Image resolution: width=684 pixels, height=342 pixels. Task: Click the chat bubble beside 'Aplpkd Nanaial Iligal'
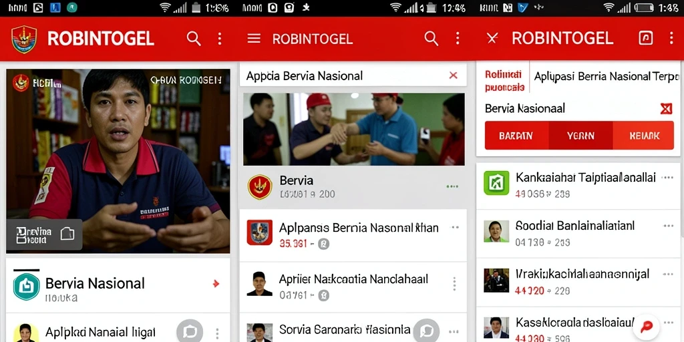(x=190, y=332)
